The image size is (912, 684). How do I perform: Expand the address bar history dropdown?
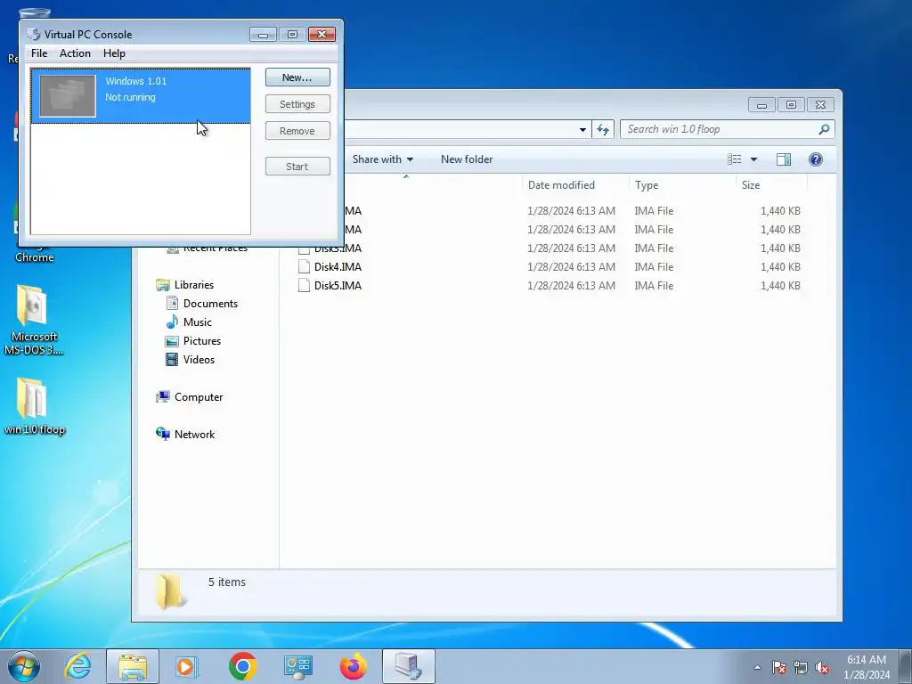(x=582, y=130)
